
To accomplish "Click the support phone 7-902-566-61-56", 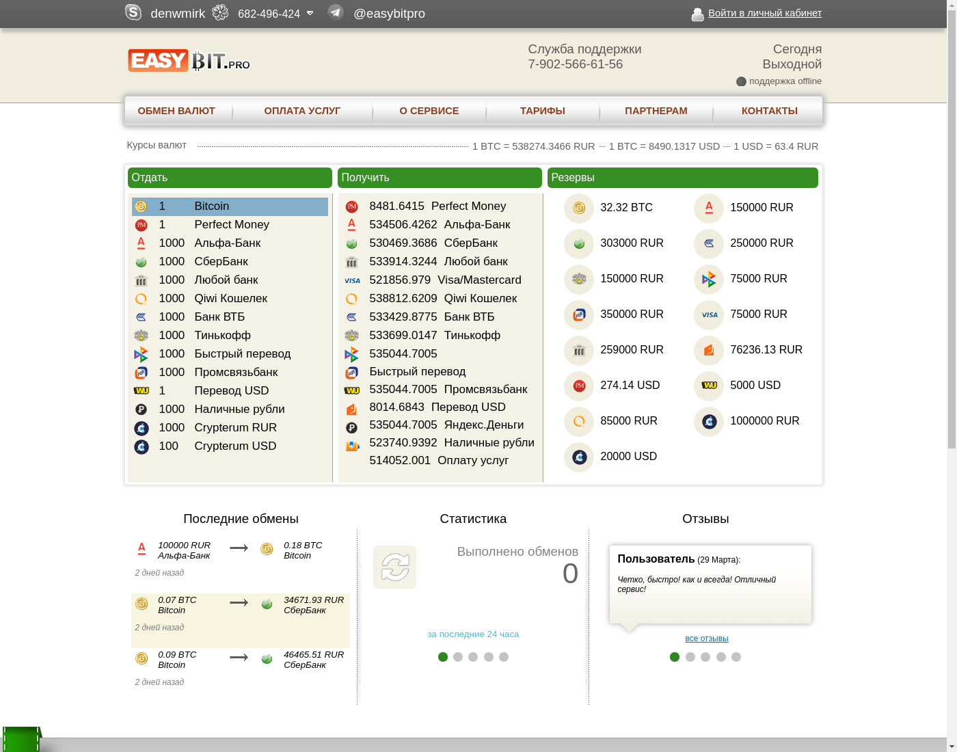I will tap(576, 64).
